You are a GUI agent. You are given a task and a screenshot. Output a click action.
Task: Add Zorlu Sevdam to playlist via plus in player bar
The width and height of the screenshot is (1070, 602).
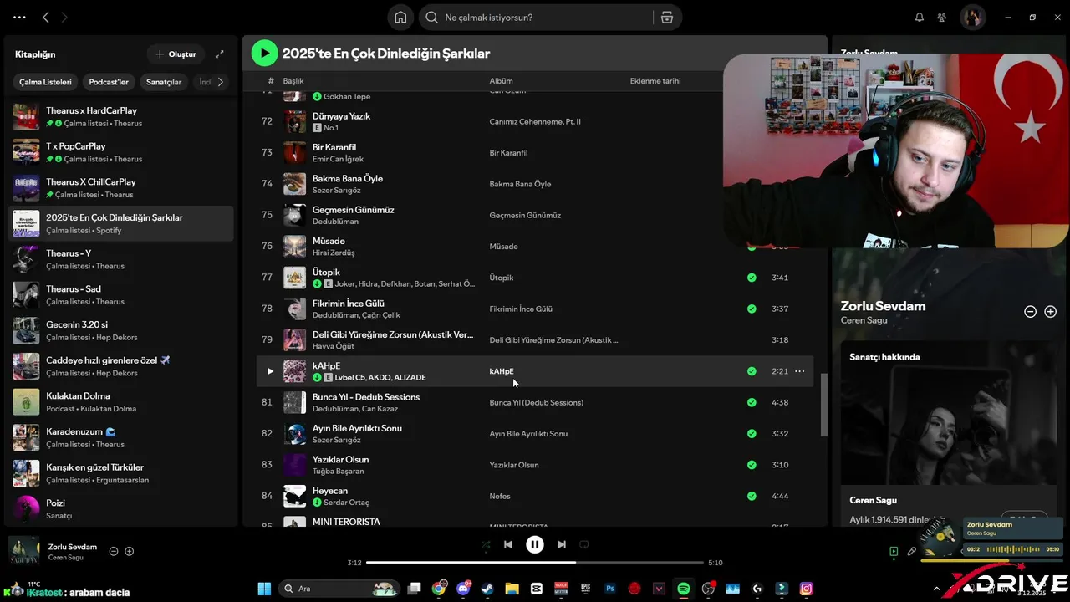[x=129, y=551]
